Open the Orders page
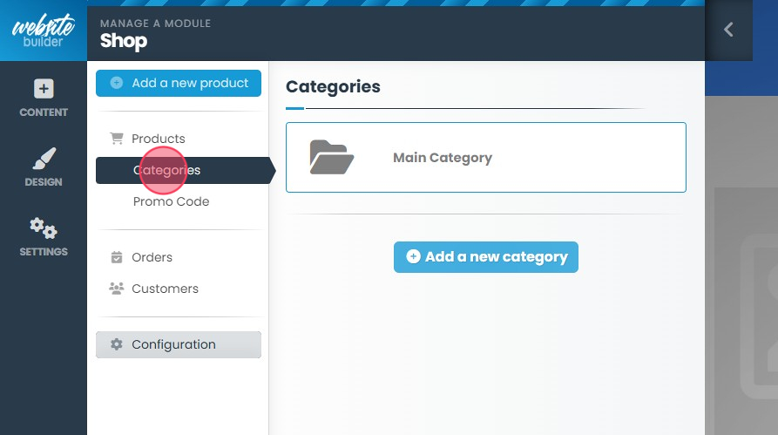Viewport: 778px width, 435px height. (152, 257)
